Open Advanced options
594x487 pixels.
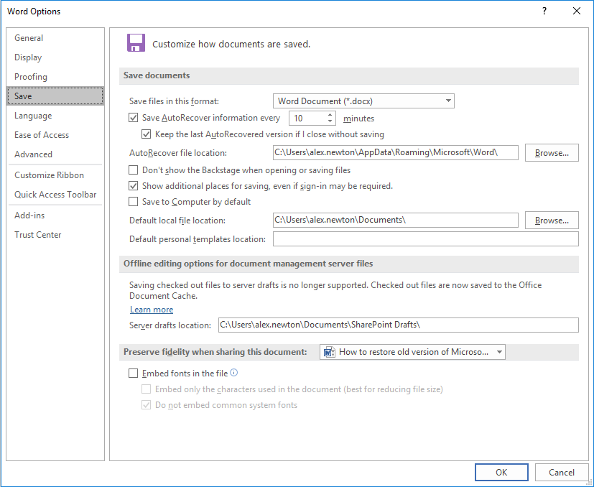pyautogui.click(x=55, y=154)
